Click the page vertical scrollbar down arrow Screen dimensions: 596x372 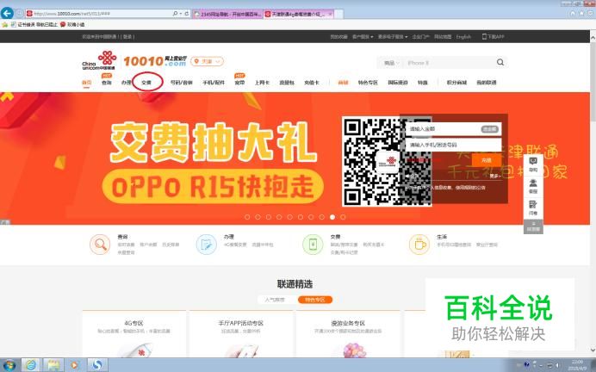point(593,350)
